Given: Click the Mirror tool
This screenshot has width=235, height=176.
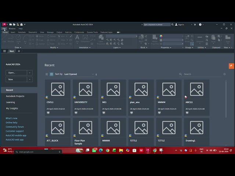Looking at the screenshot, I should coord(51,40).
